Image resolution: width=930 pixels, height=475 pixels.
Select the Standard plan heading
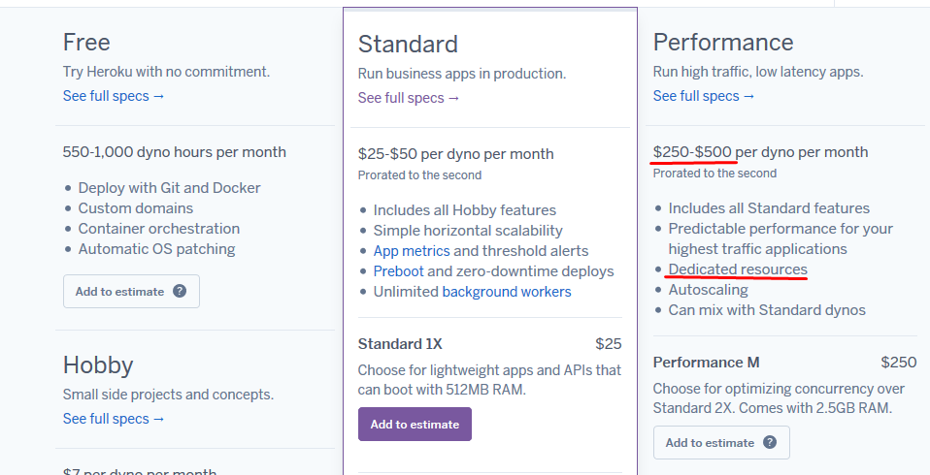(x=408, y=45)
